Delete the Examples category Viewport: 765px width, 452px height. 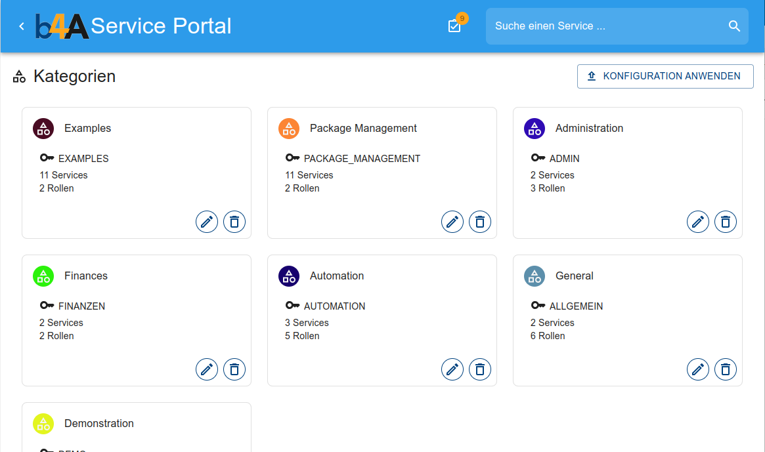pyautogui.click(x=234, y=222)
